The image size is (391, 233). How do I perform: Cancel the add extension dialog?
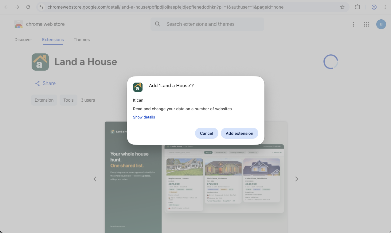pos(206,133)
